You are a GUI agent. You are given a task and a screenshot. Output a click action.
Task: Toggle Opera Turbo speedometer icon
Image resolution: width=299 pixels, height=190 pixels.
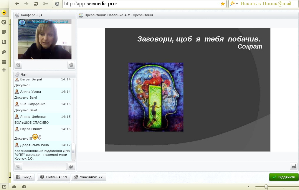click(x=24, y=187)
